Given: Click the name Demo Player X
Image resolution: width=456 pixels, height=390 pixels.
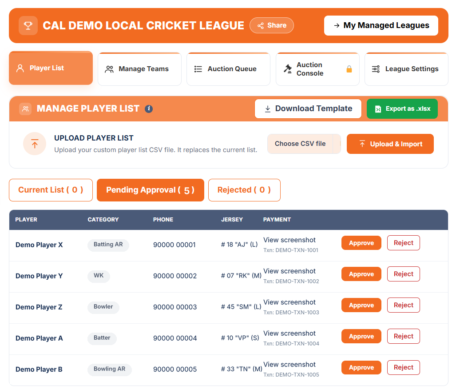Looking at the screenshot, I should (x=39, y=245).
